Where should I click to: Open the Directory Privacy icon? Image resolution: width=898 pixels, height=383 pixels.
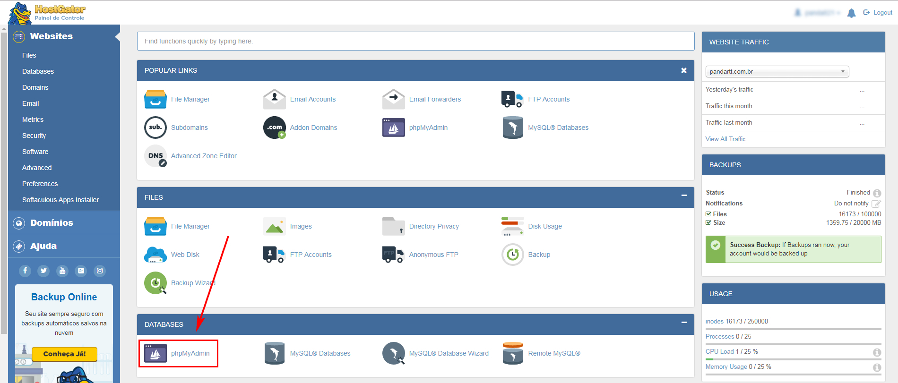point(394,226)
